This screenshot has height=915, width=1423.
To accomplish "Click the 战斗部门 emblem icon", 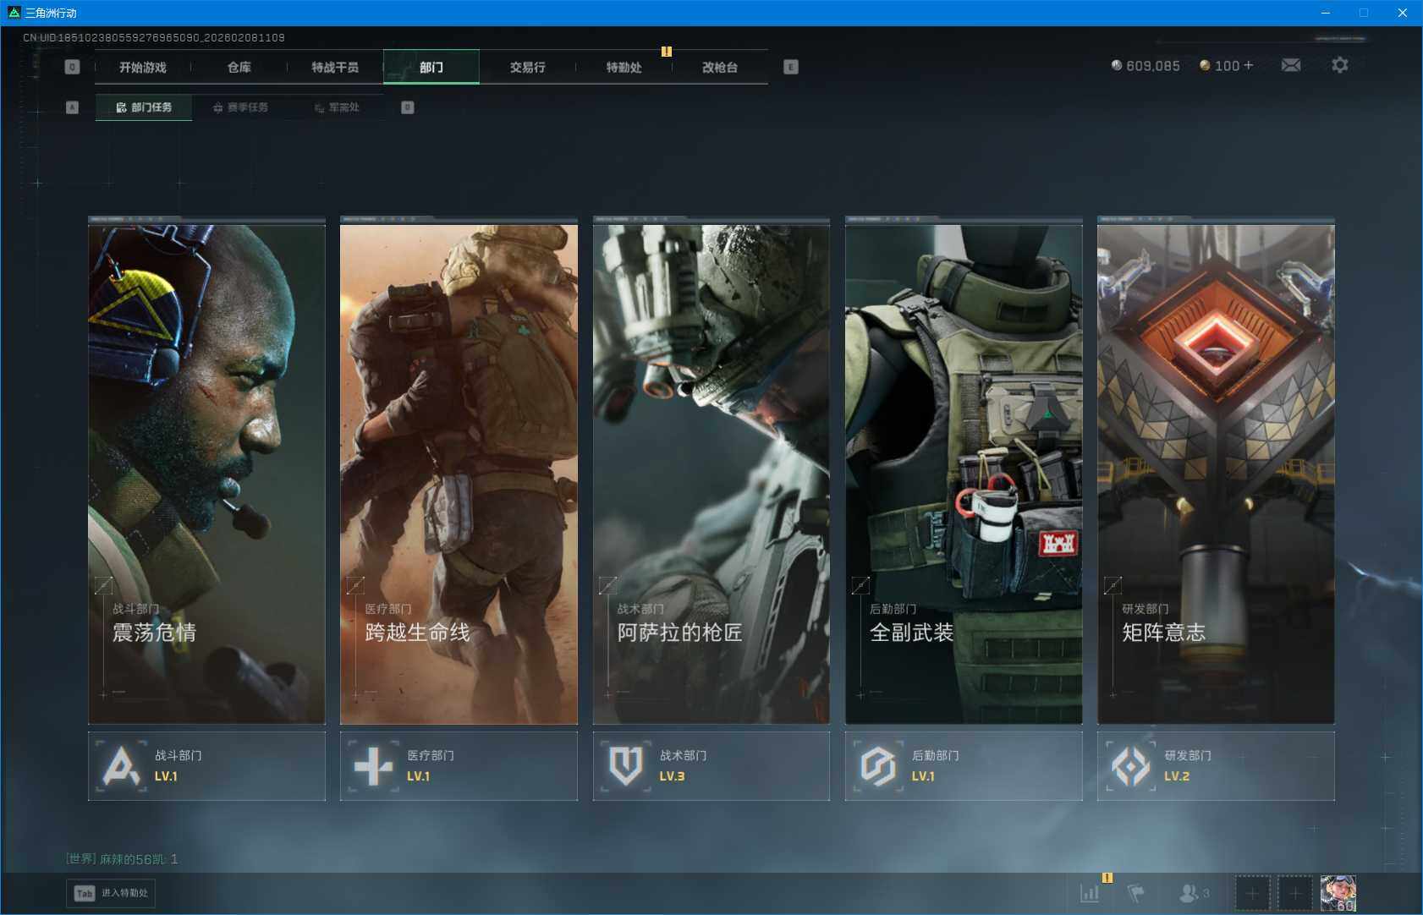I will click(x=121, y=766).
